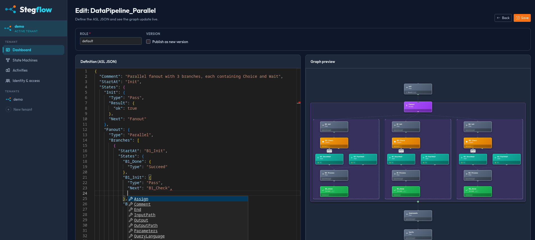Focus the Role input field
Viewport: 535px width, 240px height.
pyautogui.click(x=111, y=41)
